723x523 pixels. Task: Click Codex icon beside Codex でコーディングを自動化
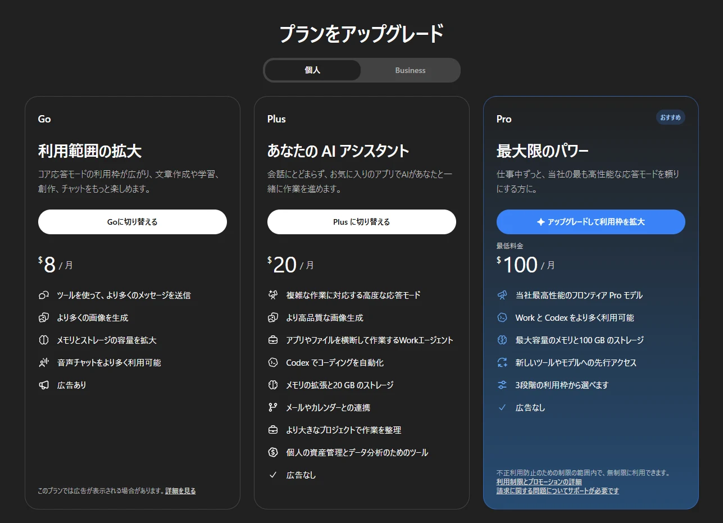[x=273, y=362]
